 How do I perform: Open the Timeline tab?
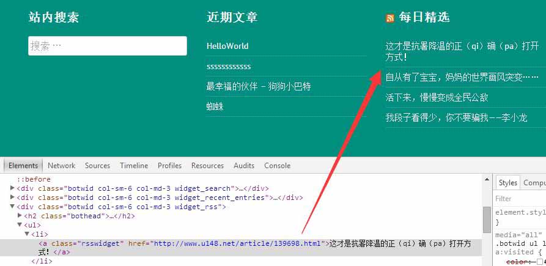[134, 165]
